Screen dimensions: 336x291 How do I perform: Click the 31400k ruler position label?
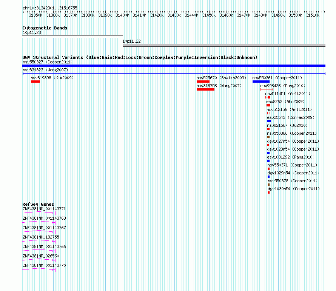pyautogui.click(x=122, y=15)
